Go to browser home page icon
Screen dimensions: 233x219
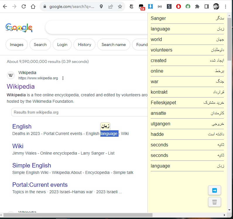coord(33,6)
